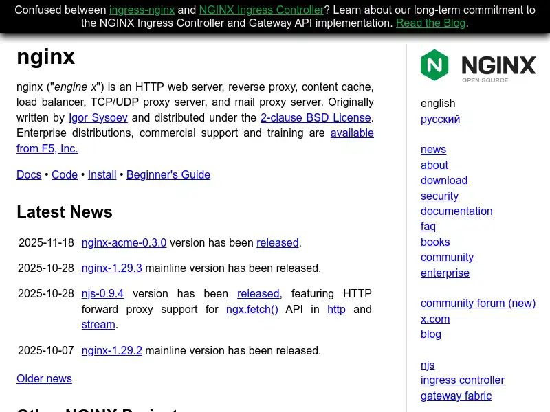Viewport: 550px width, 412px height.
Task: Visit the Igor Sysoev author page
Action: [x=98, y=117]
